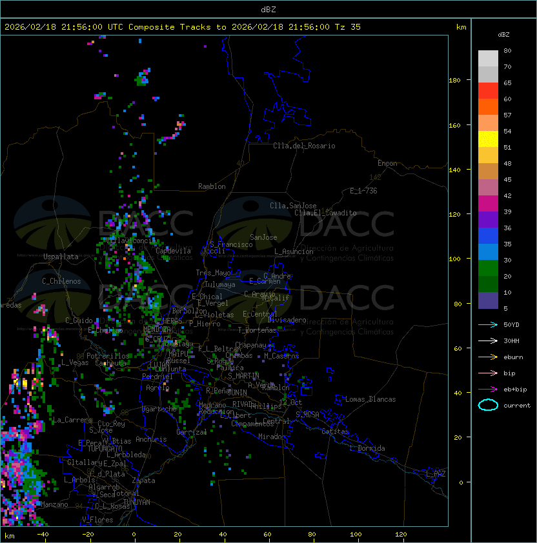The width and height of the screenshot is (537, 543).
Task: Click the light gray 80 dBZ color swatch
Action: click(x=488, y=59)
